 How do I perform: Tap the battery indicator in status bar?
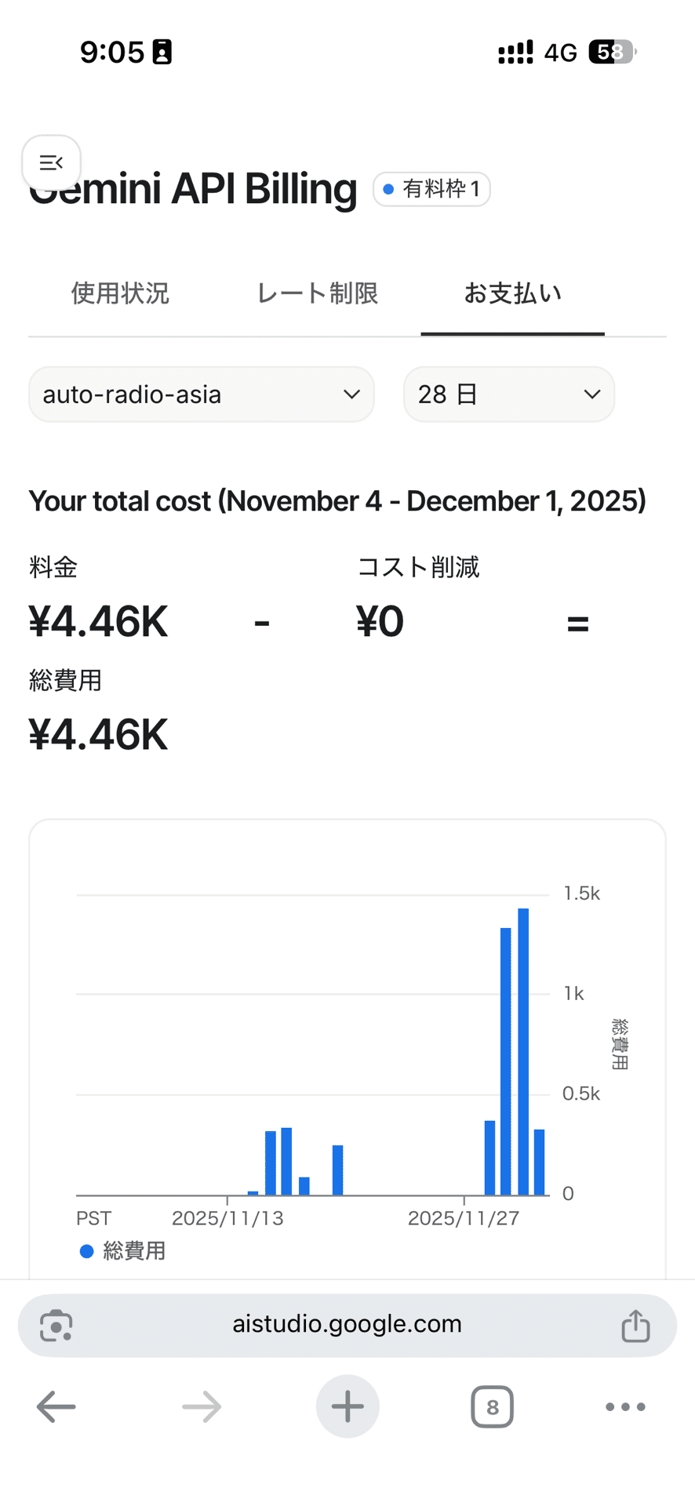[x=613, y=53]
